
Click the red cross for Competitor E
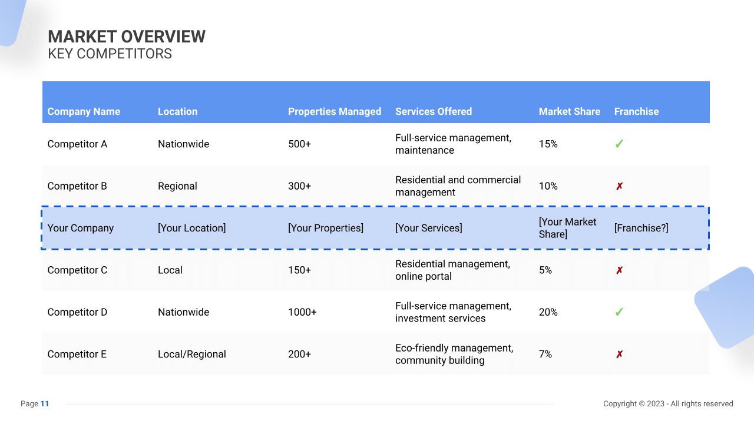[x=619, y=354]
